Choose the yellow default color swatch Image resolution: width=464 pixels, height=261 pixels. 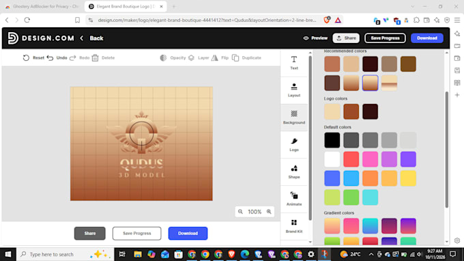(408, 178)
